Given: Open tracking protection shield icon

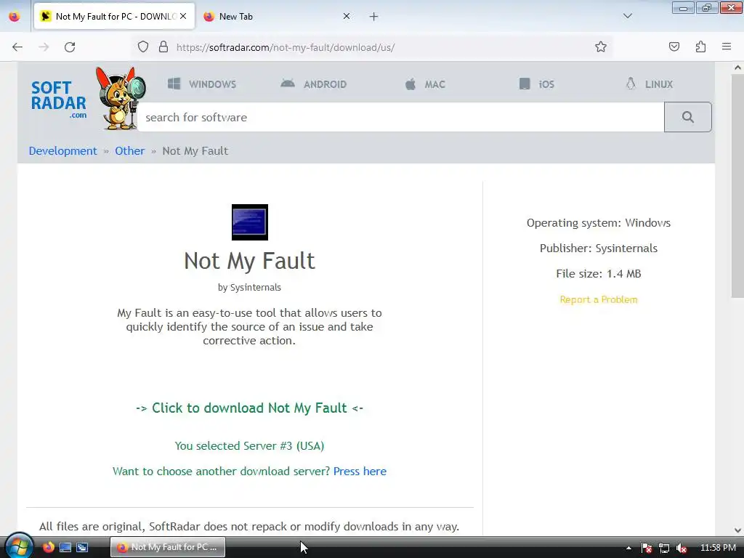Looking at the screenshot, I should [143, 47].
